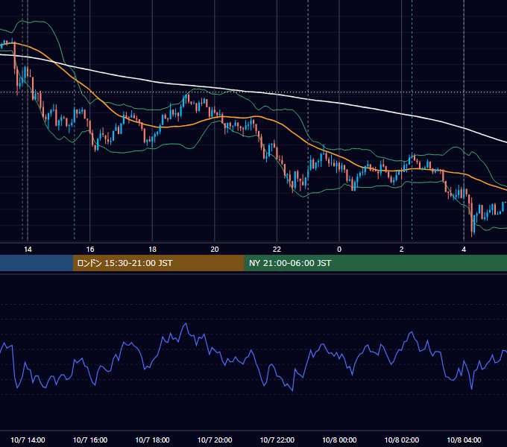Click the '16' hour label on price chart axis

tap(90, 250)
